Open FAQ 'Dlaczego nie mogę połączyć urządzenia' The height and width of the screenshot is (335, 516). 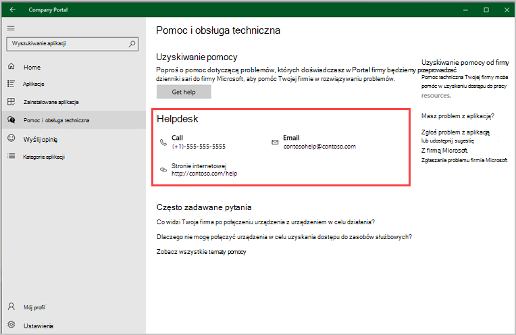[284, 237]
